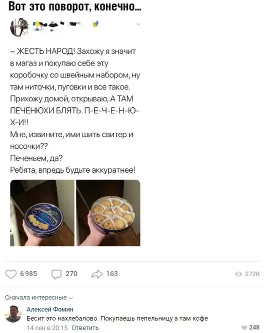267x333 pixels.
Task: Click the 248 comment likes count
Action: 254,328
